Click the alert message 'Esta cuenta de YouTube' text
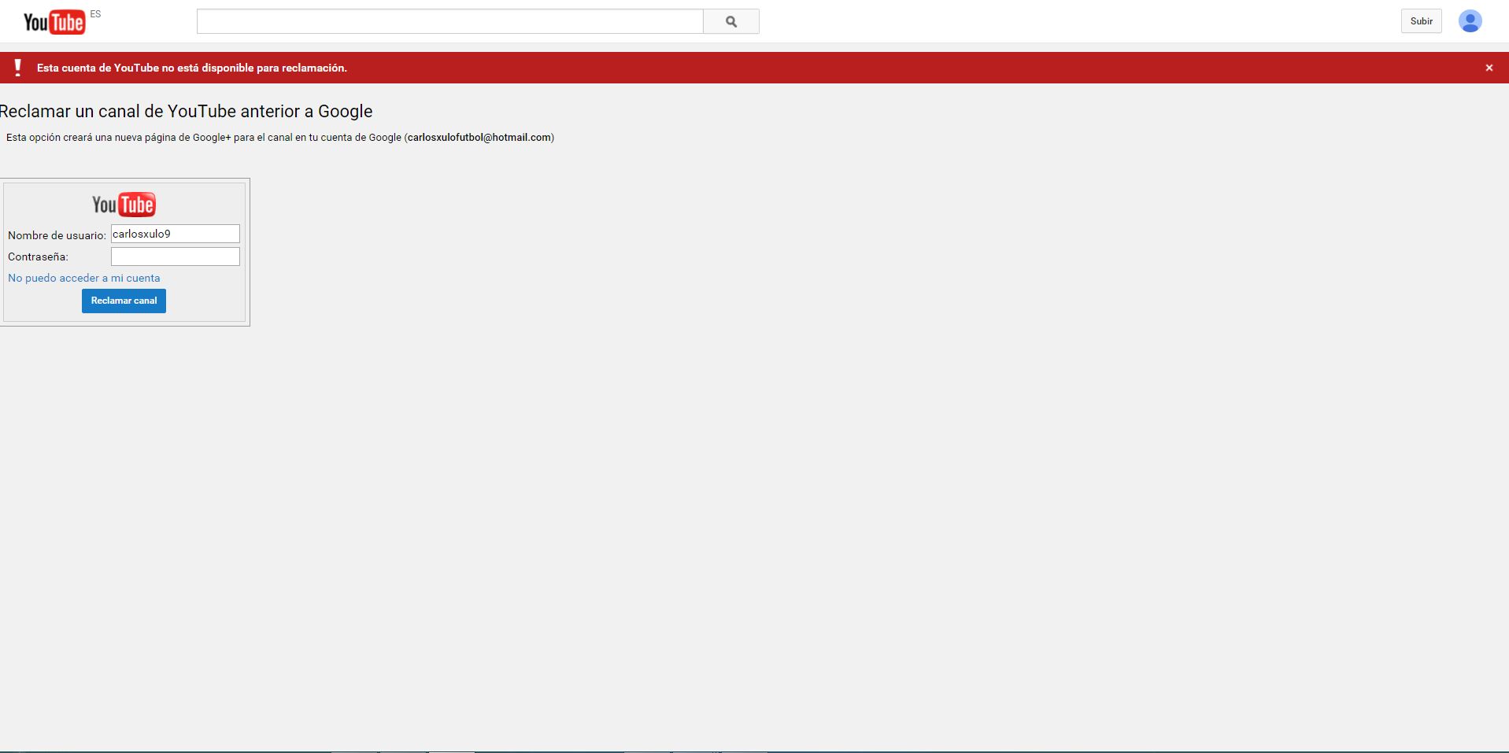Viewport: 1509px width, 753px height. click(x=192, y=68)
